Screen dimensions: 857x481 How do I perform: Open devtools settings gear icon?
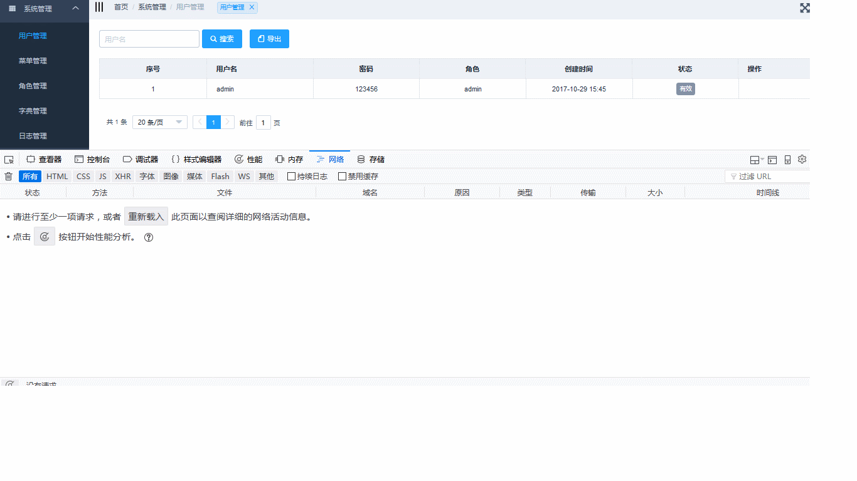802,159
